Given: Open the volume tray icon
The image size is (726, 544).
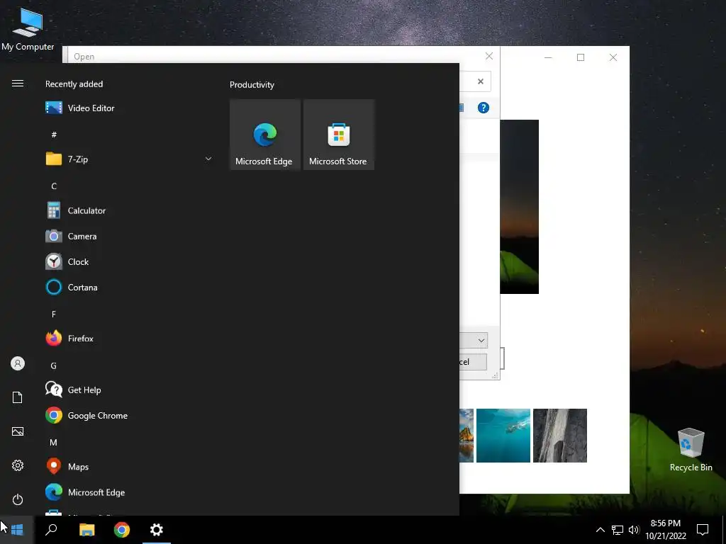Looking at the screenshot, I should click(634, 530).
